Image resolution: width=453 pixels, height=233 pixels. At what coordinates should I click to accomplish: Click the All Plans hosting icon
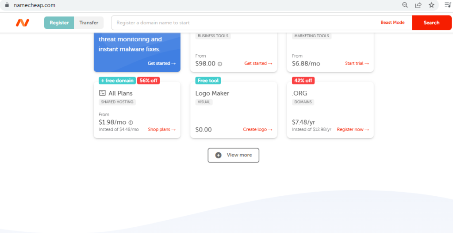click(x=102, y=93)
